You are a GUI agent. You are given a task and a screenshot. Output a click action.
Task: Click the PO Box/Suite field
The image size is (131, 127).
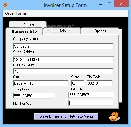[63, 71]
